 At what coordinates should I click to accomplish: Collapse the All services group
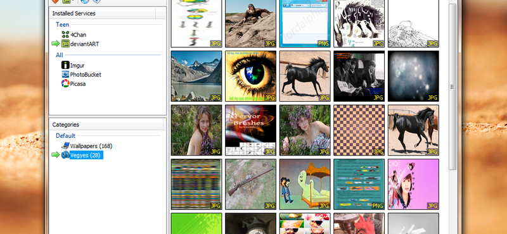point(60,55)
